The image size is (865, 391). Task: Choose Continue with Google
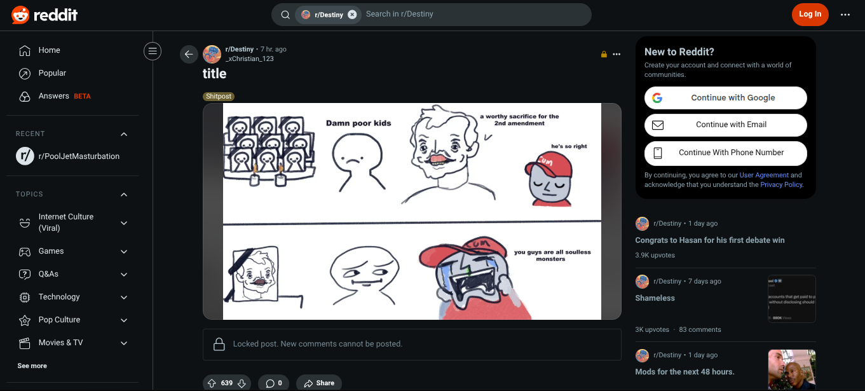(726, 98)
